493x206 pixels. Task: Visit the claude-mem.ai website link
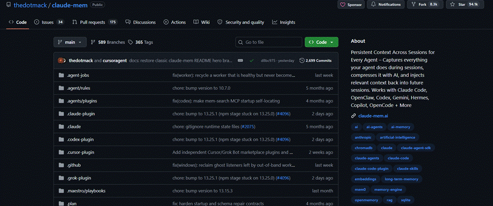(x=373, y=116)
